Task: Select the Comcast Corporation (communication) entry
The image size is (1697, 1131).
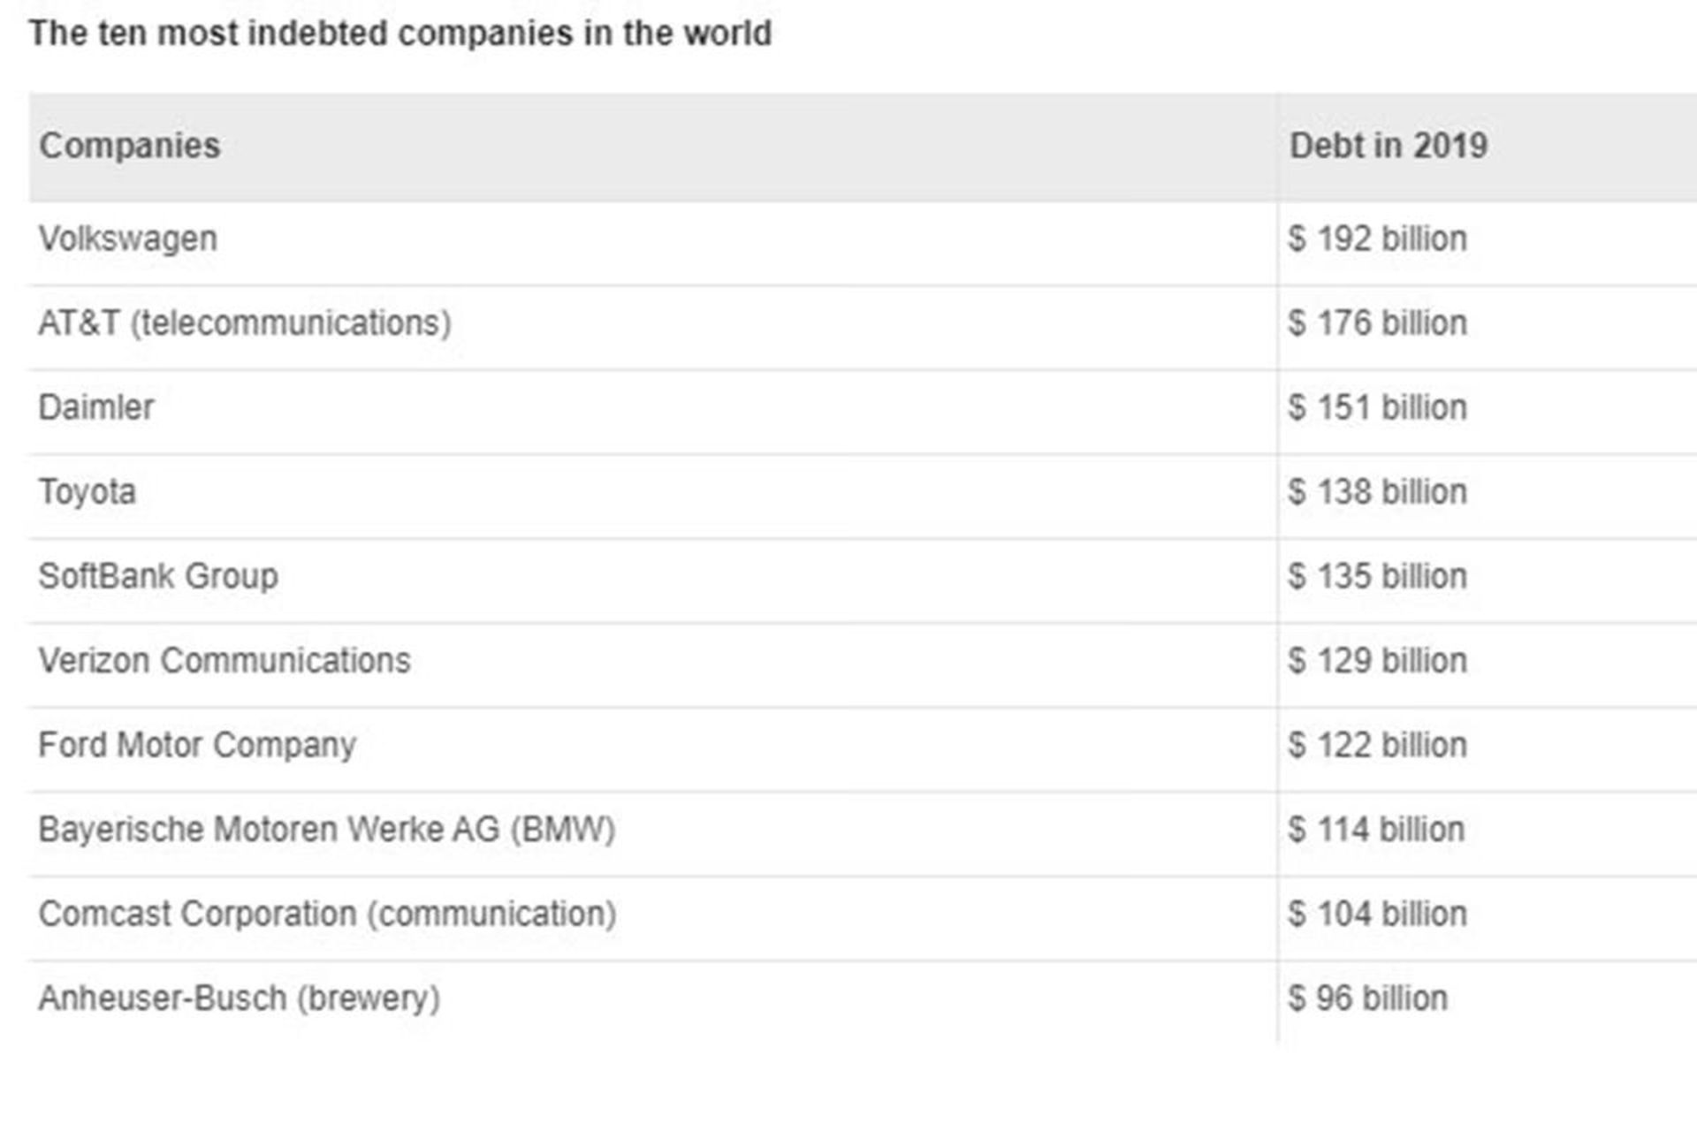Action: pos(327,914)
